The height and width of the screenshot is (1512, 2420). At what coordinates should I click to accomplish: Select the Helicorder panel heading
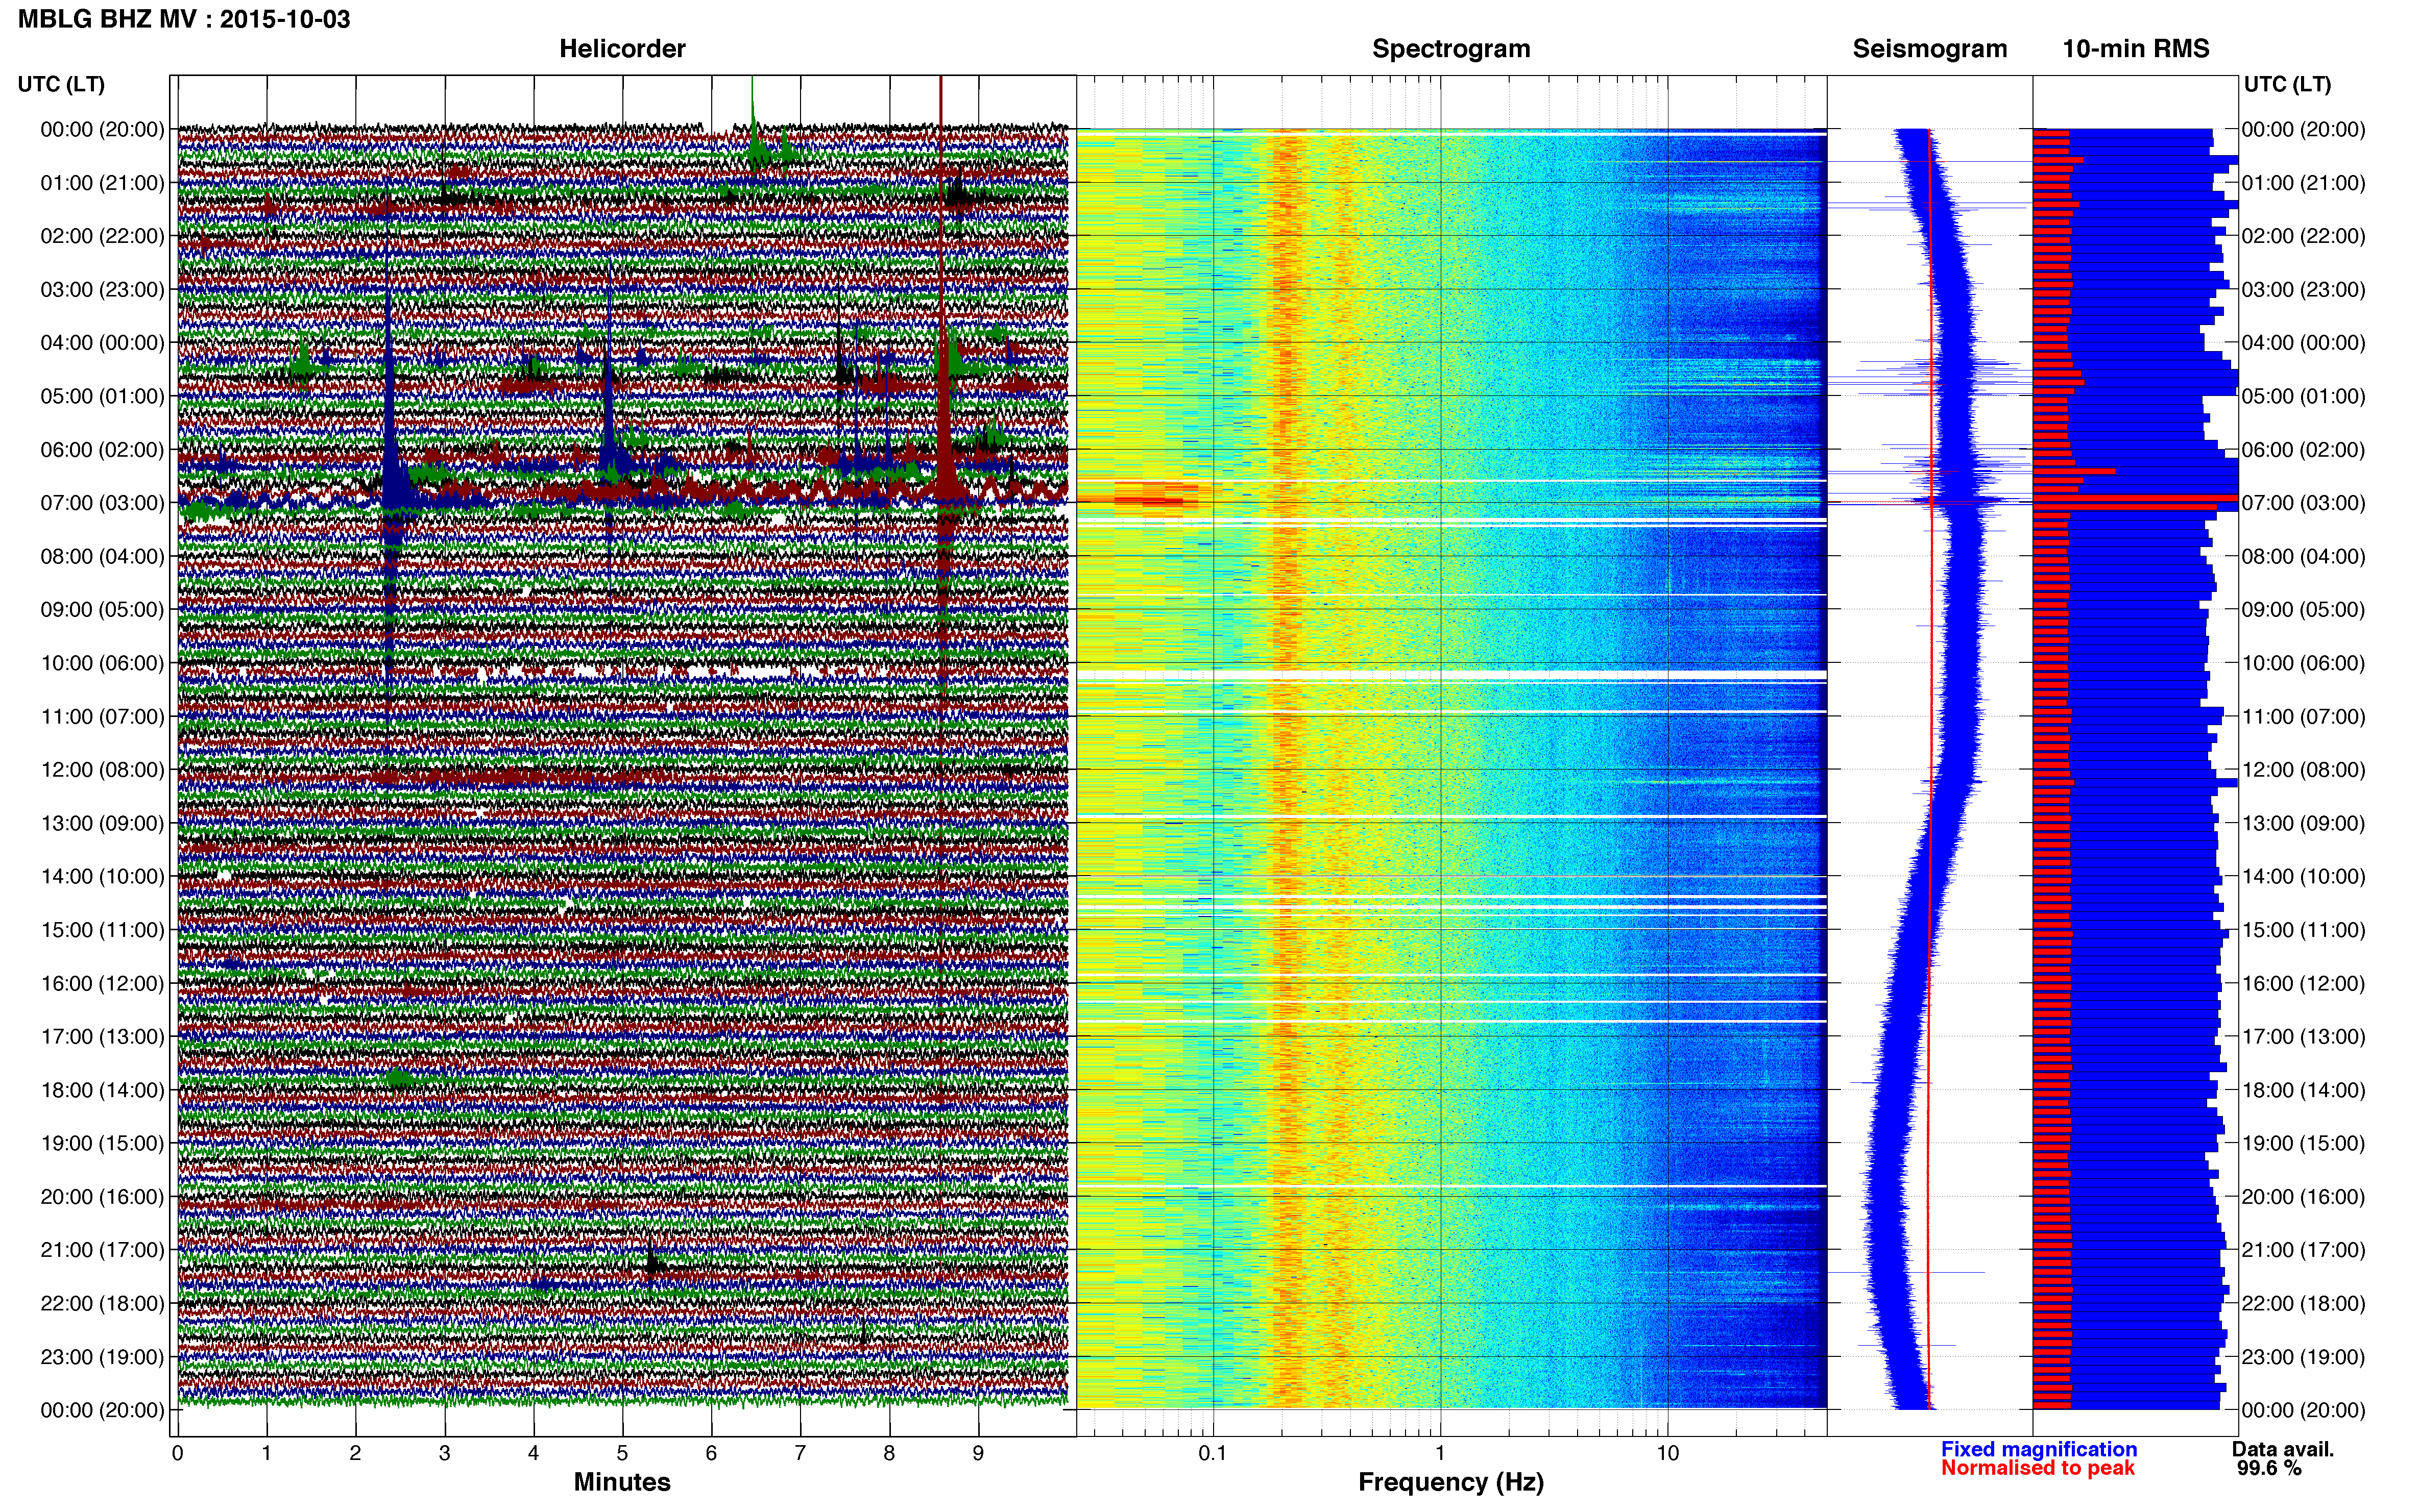[621, 49]
